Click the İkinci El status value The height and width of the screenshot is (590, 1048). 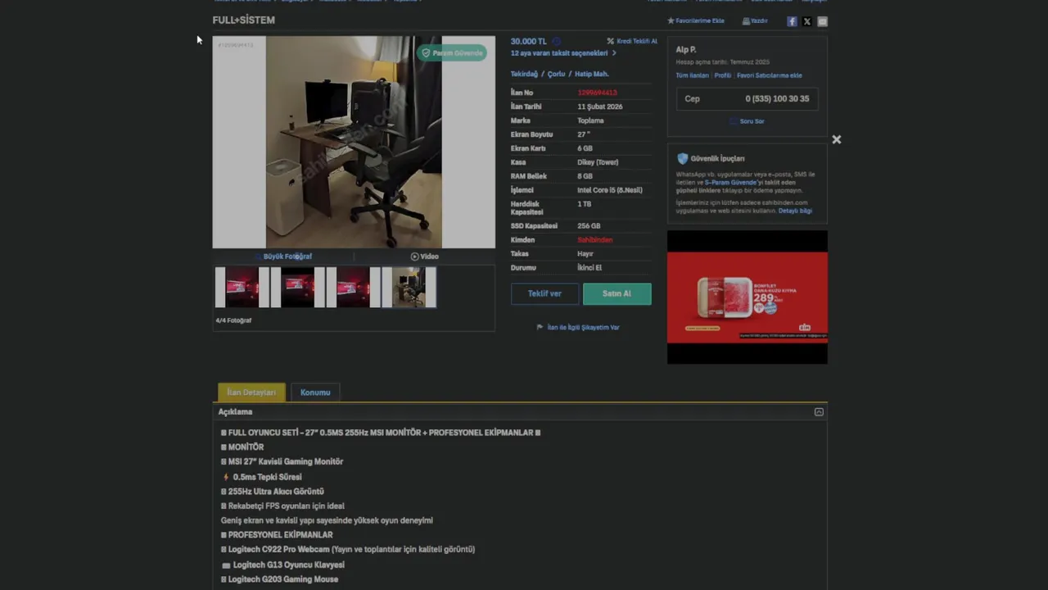(x=589, y=268)
